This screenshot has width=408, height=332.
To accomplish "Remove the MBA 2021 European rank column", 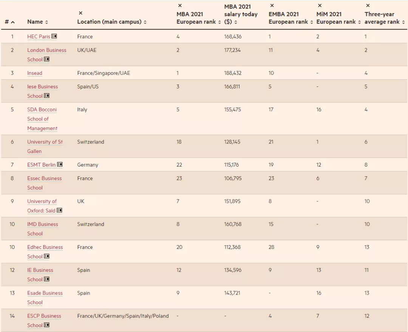I will click(180, 6).
